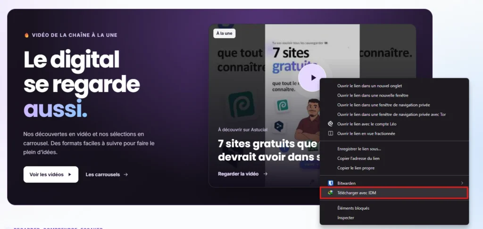Image resolution: width=483 pixels, height=229 pixels.
Task: Click 'VIDÉO DE LA CHAÎNE À LA UNE' label
Action: coord(75,35)
